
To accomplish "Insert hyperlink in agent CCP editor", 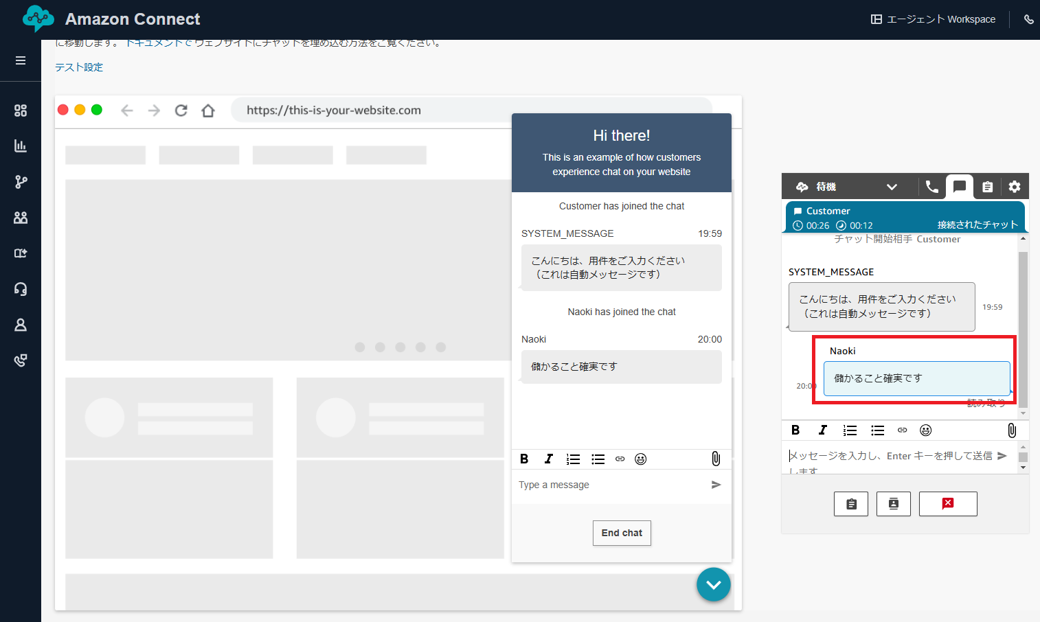I will tap(903, 430).
